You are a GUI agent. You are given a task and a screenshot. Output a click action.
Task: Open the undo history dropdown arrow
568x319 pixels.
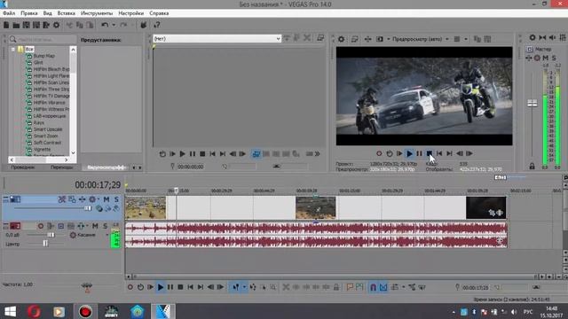pos(114,25)
